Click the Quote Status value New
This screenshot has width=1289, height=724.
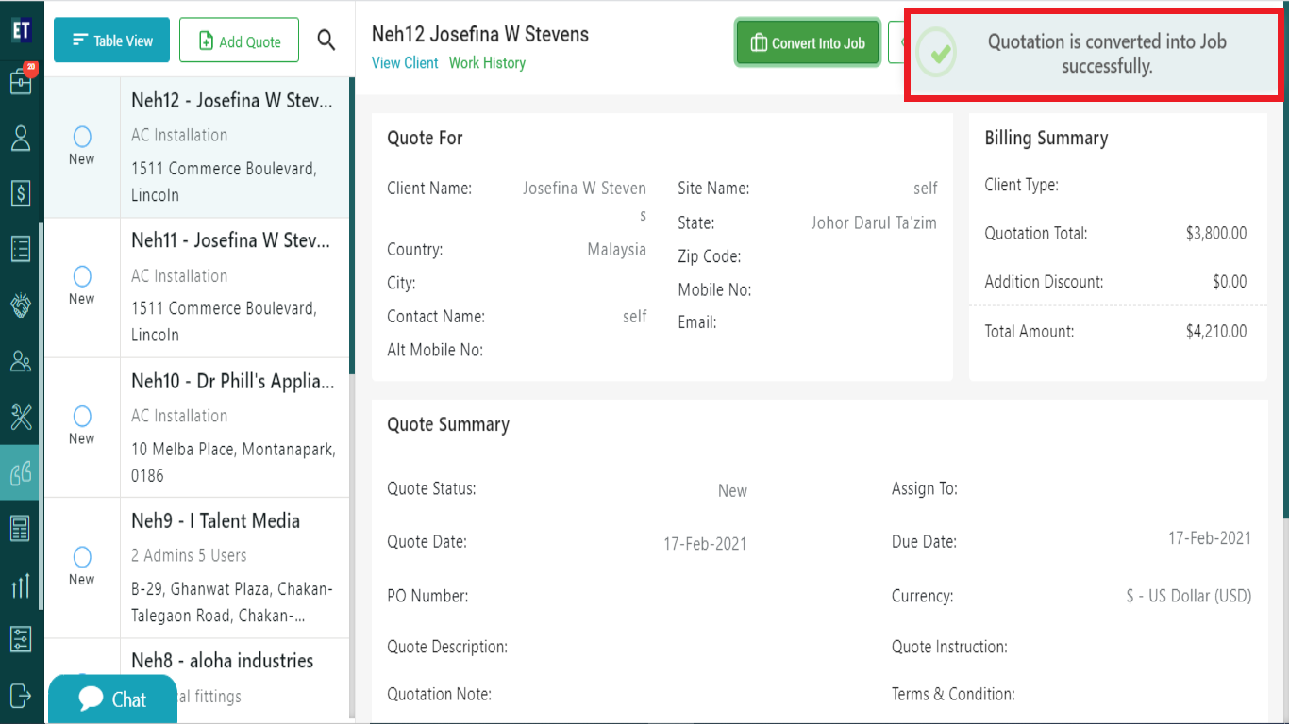(732, 491)
